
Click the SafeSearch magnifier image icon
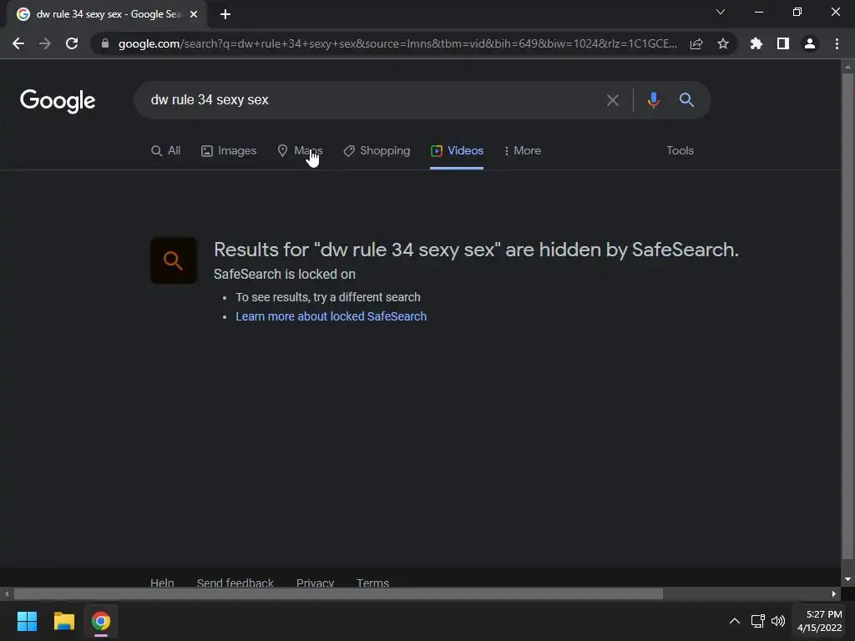pos(174,260)
